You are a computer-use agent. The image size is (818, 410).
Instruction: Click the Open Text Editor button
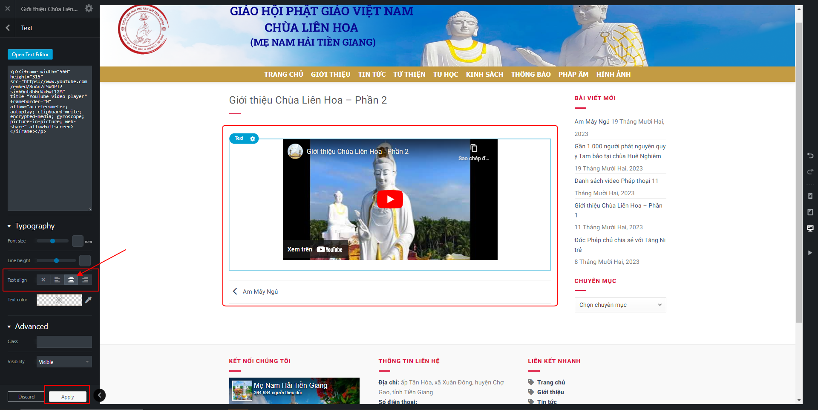[30, 55]
